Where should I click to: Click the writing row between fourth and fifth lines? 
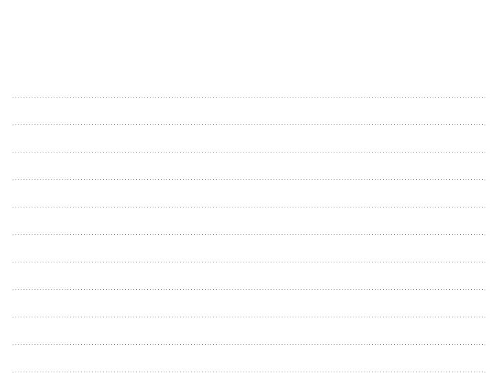249,194
